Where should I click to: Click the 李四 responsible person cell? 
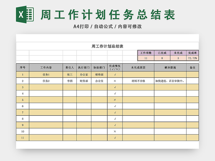(69, 81)
